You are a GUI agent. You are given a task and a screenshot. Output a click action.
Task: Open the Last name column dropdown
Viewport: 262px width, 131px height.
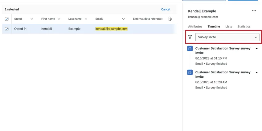coord(86,19)
